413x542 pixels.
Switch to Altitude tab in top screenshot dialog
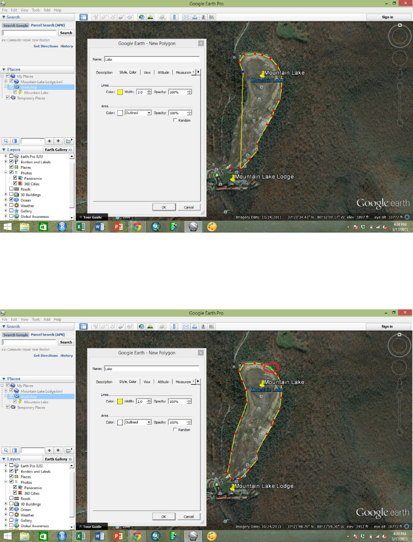coord(163,73)
